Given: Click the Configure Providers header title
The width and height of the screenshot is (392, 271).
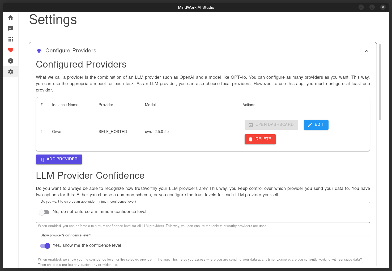Looking at the screenshot, I should (71, 51).
